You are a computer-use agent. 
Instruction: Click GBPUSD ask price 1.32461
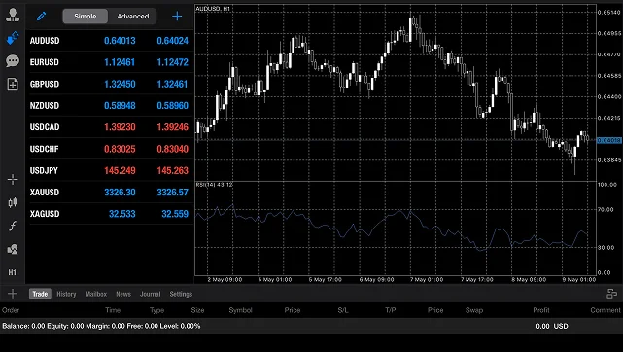172,84
